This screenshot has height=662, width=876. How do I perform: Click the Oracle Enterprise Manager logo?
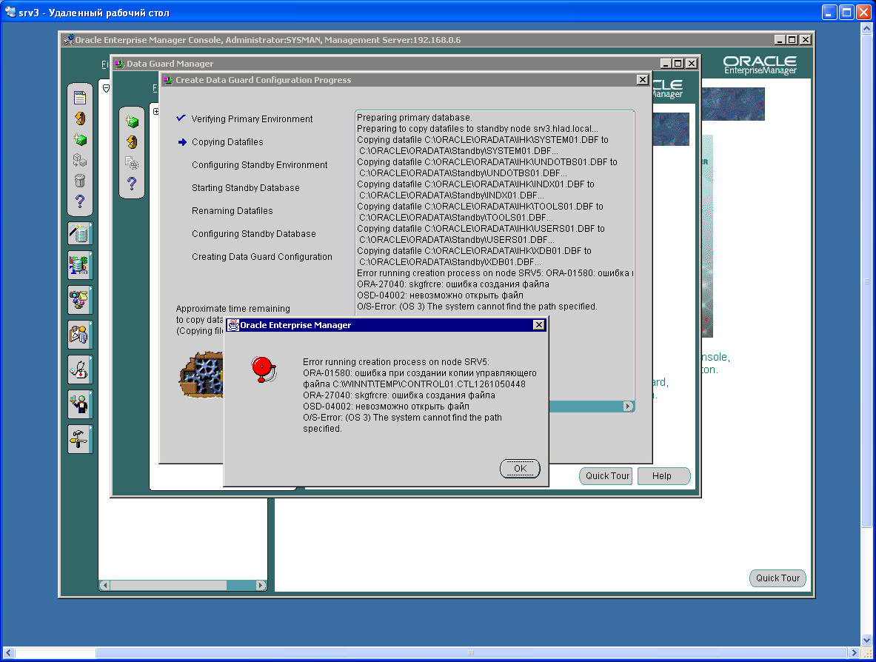[x=760, y=65]
